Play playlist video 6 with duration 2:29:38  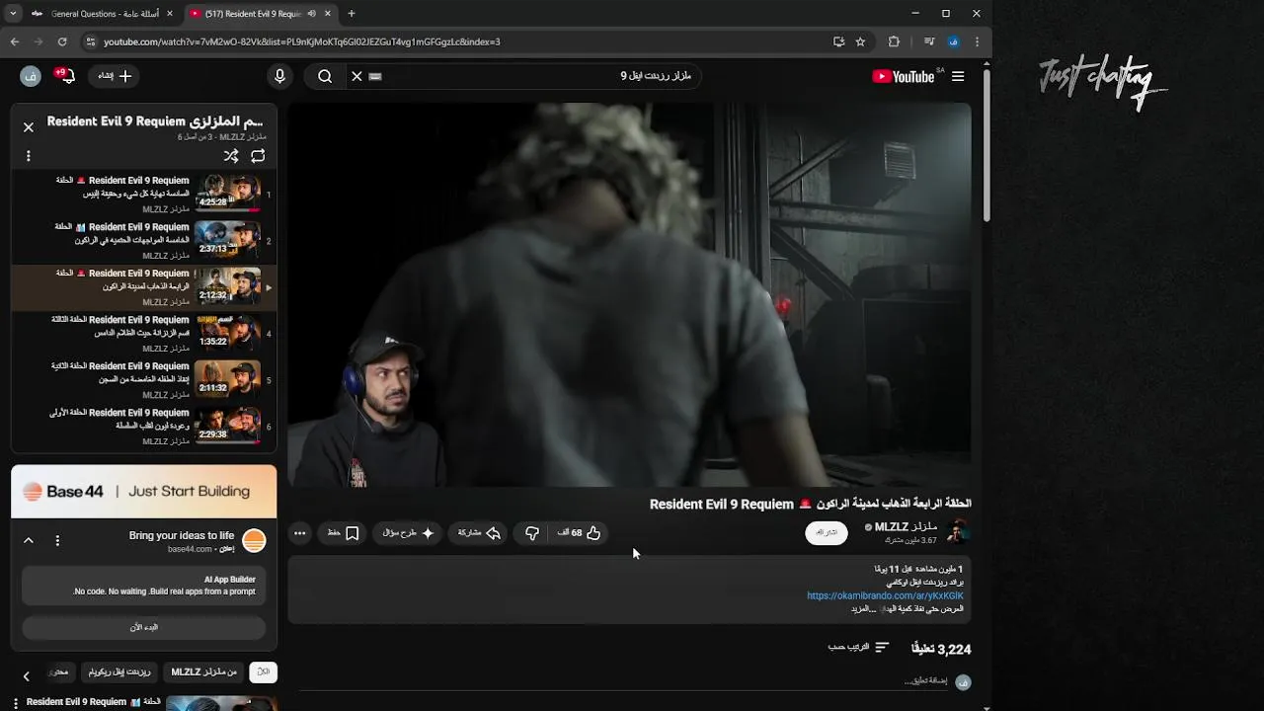(144, 427)
